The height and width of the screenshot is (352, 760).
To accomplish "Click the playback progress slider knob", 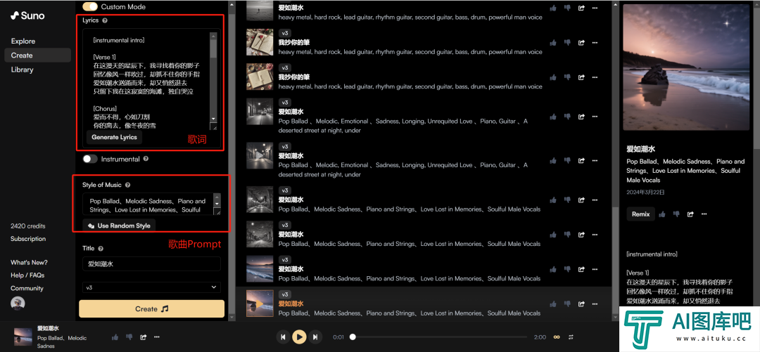I will tap(353, 337).
